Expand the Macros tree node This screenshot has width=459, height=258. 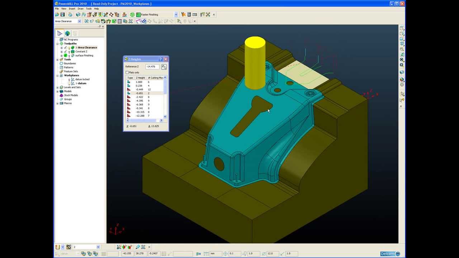tap(57, 103)
